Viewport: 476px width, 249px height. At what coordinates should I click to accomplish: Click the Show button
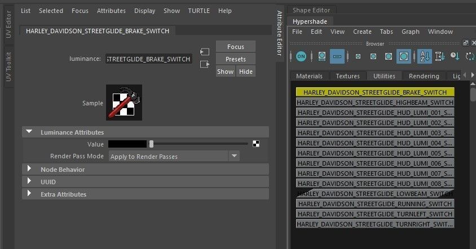225,72
